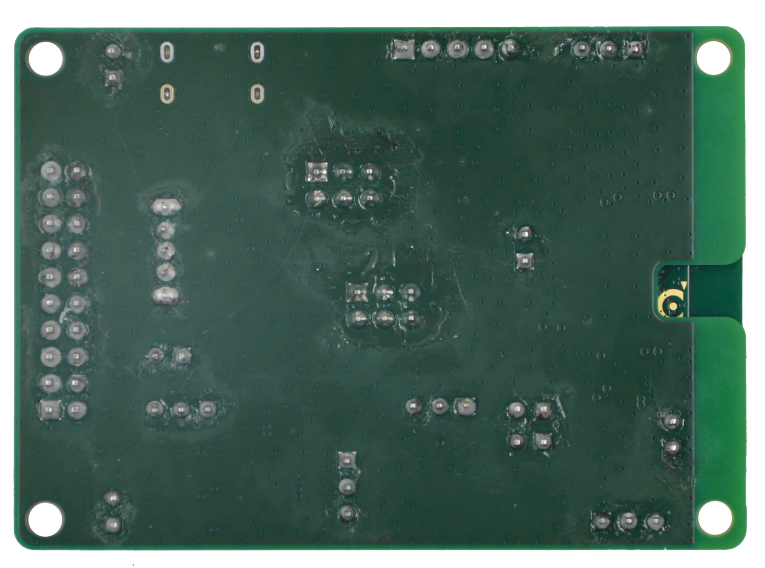This screenshot has width=765, height=568.
Task: Select the square pad of lower 2x3 header
Action: point(357,291)
